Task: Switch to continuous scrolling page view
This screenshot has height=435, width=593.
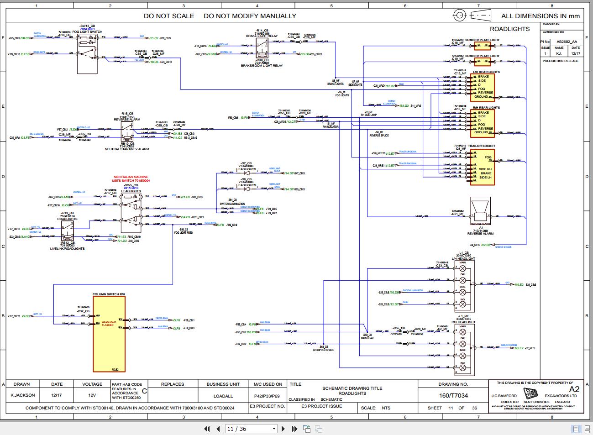Action: [587, 429]
